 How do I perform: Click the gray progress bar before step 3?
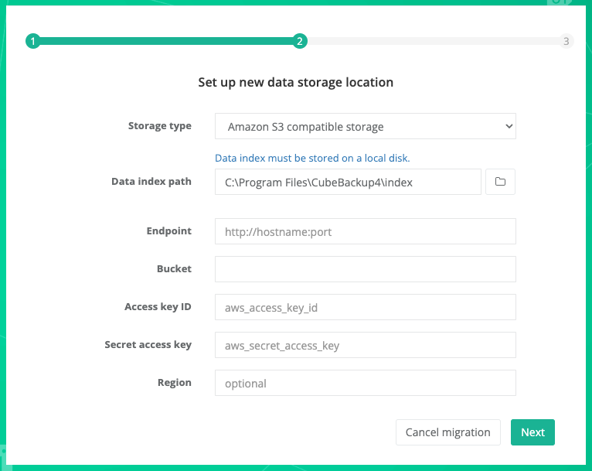[433, 42]
